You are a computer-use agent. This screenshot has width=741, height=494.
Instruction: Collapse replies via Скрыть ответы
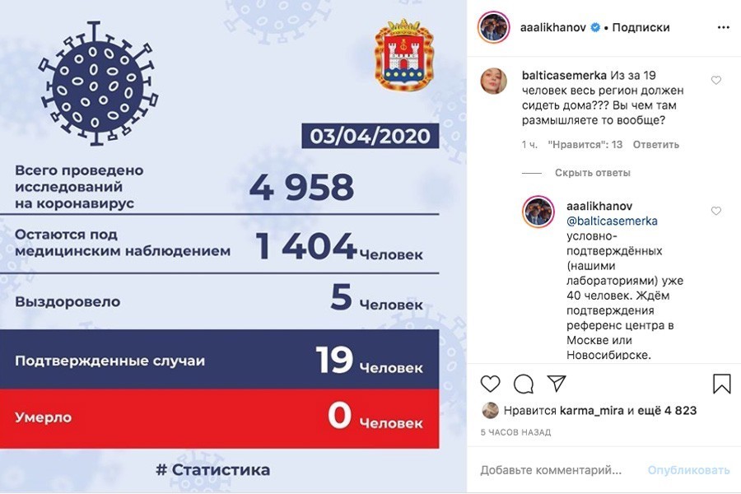click(594, 172)
